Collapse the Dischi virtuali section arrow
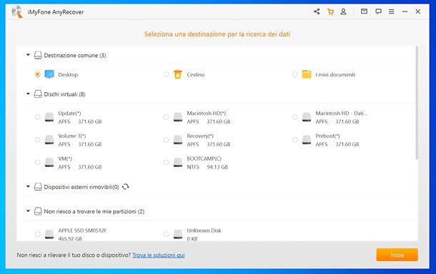Image resolution: width=436 pixels, height=274 pixels. [x=28, y=94]
